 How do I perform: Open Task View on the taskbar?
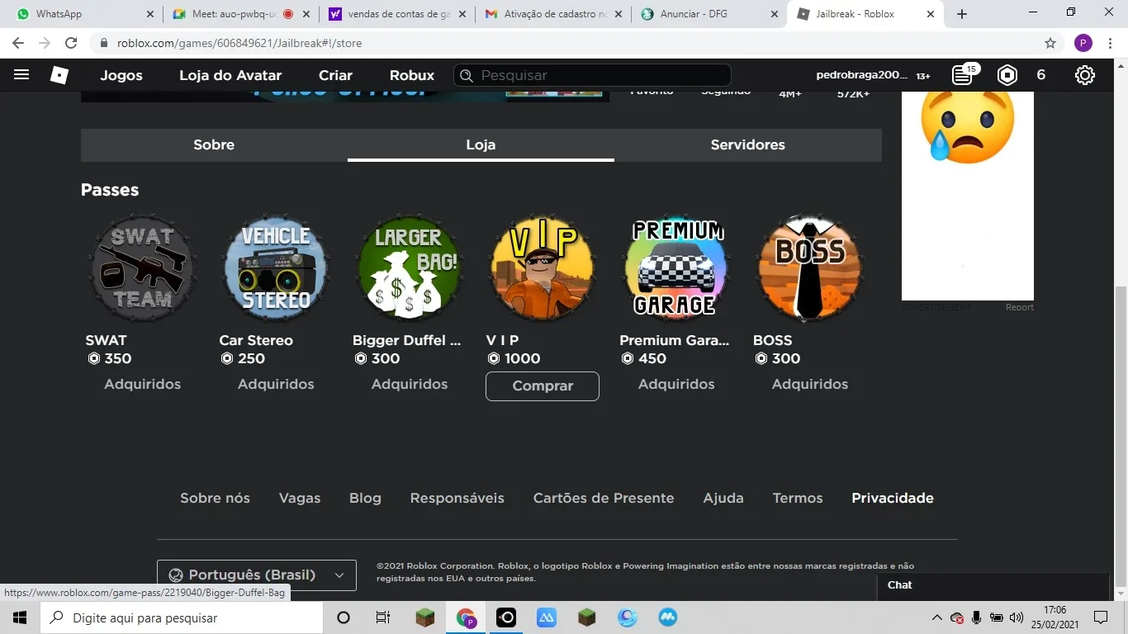click(382, 617)
